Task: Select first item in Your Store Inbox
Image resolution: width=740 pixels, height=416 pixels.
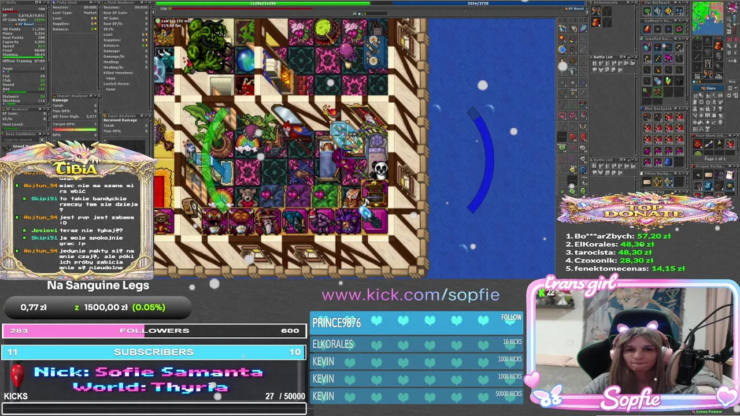Action: [698, 144]
